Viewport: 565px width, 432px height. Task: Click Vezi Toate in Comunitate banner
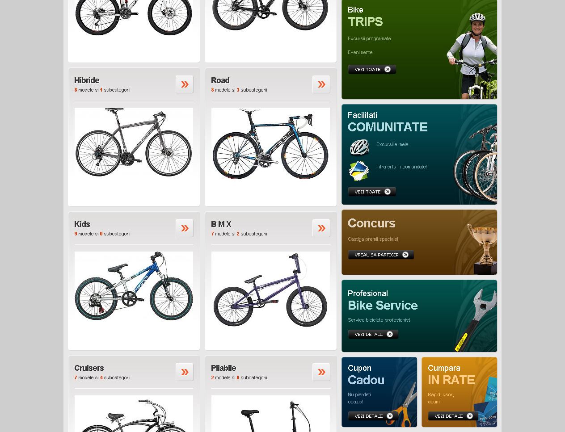coord(372,192)
